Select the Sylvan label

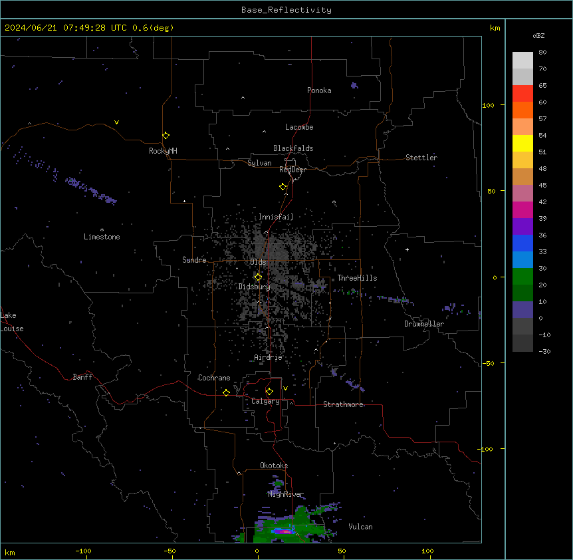[x=259, y=163]
